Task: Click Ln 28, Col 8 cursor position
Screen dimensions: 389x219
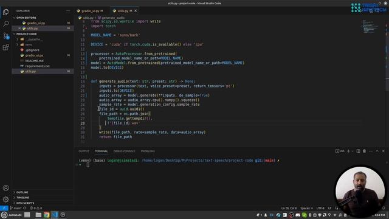Action: click(289, 208)
